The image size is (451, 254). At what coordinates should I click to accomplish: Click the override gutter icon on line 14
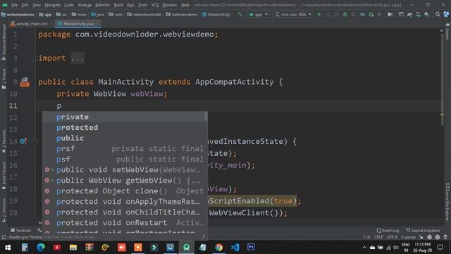coord(23,141)
